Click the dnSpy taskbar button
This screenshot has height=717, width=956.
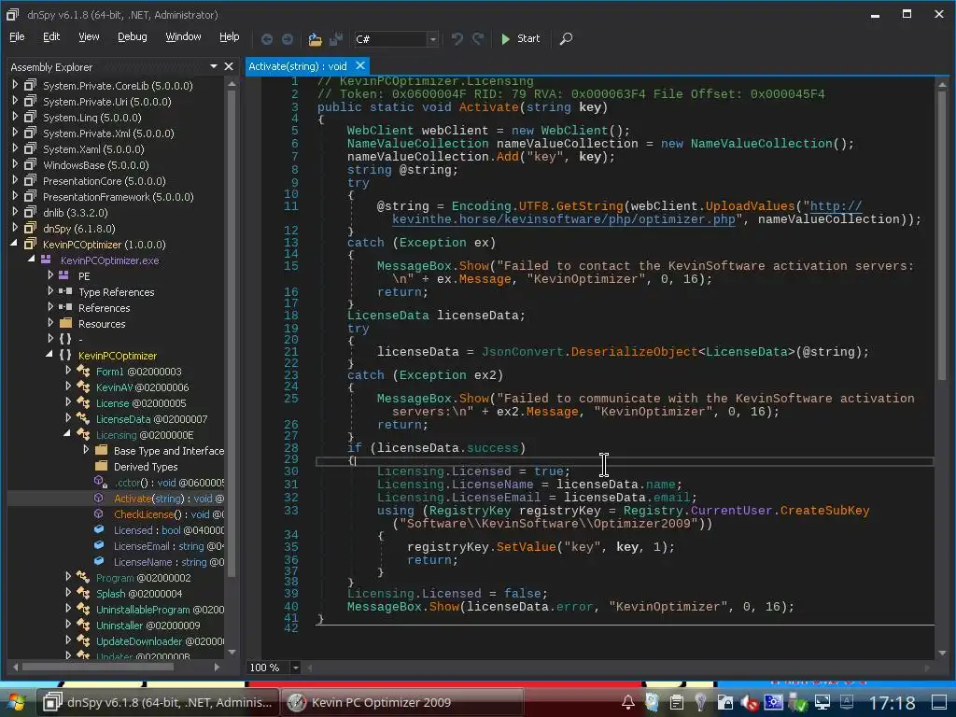(x=157, y=702)
